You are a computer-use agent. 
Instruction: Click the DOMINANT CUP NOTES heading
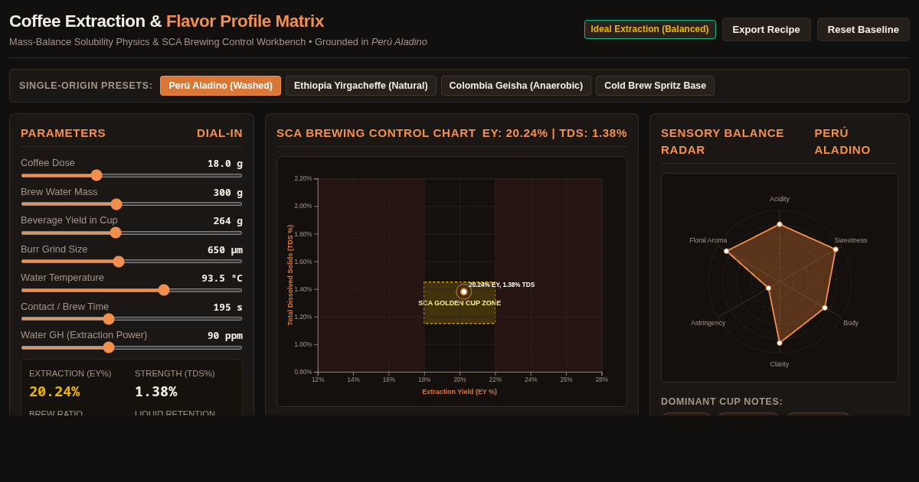tap(721, 402)
